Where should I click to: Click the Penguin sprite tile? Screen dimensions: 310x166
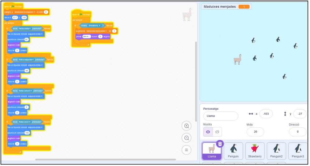click(x=233, y=151)
